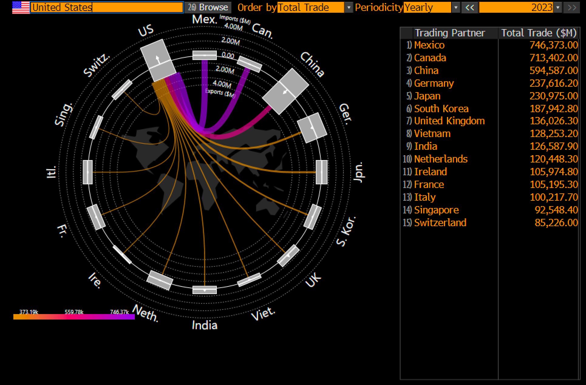This screenshot has height=385, width=586.
Task: Click the Trading Partner column header
Action: click(450, 33)
